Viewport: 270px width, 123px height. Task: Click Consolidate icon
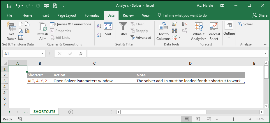[x=185, y=24]
